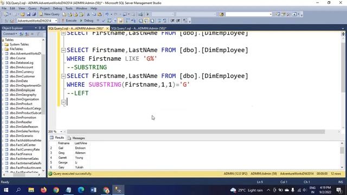Open File Explorer from taskbar
This screenshot has height=195, width=347.
click(31, 190)
